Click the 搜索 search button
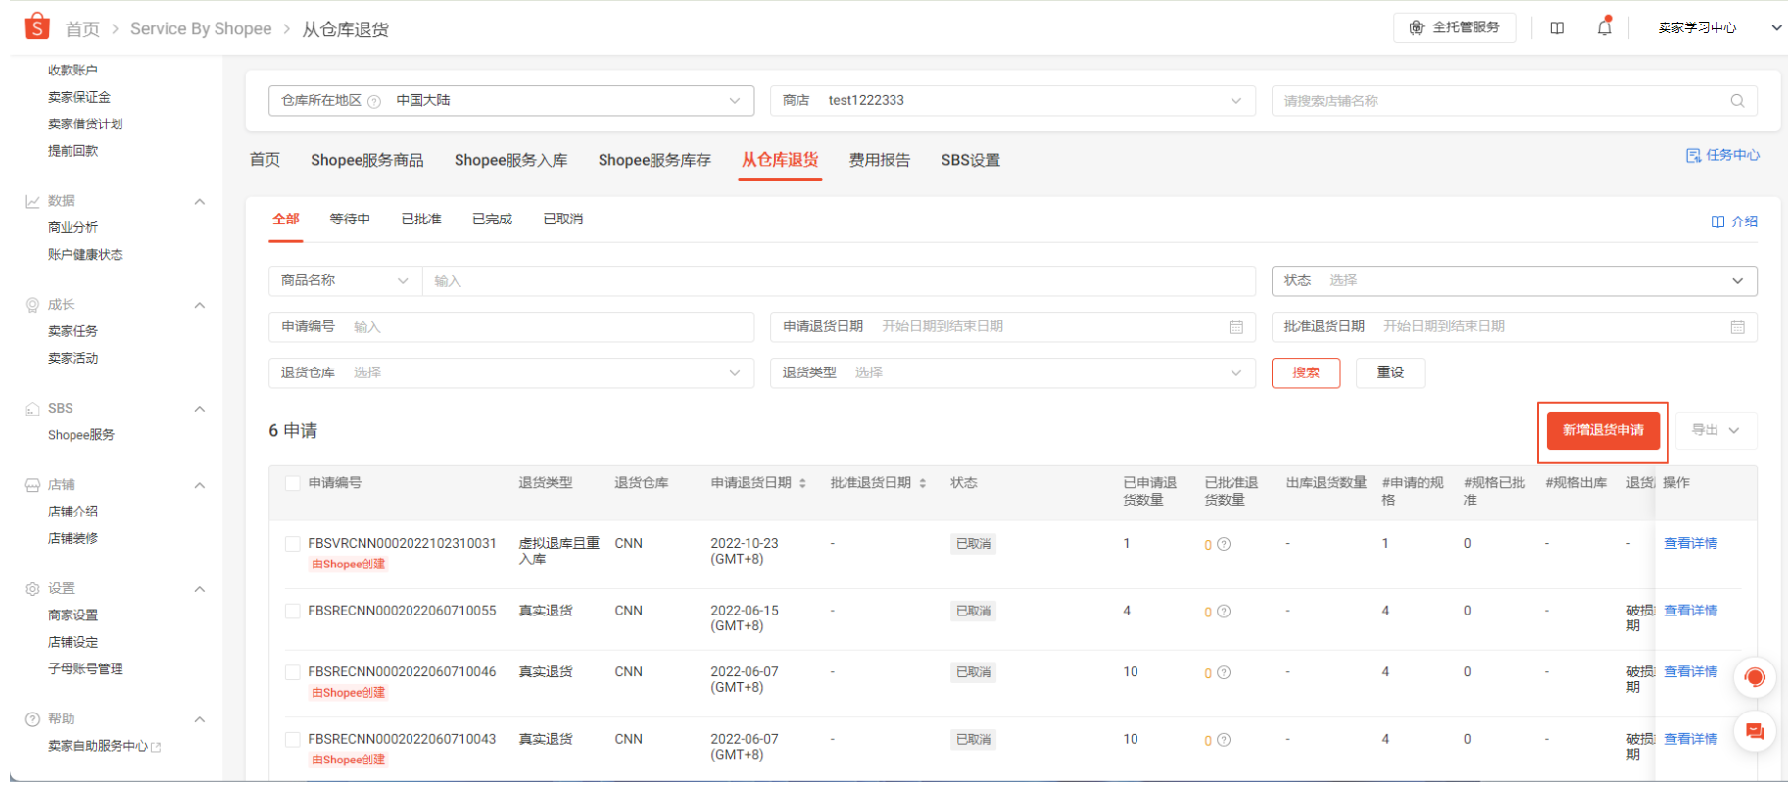Viewport: 1788px width, 787px height. coord(1306,373)
